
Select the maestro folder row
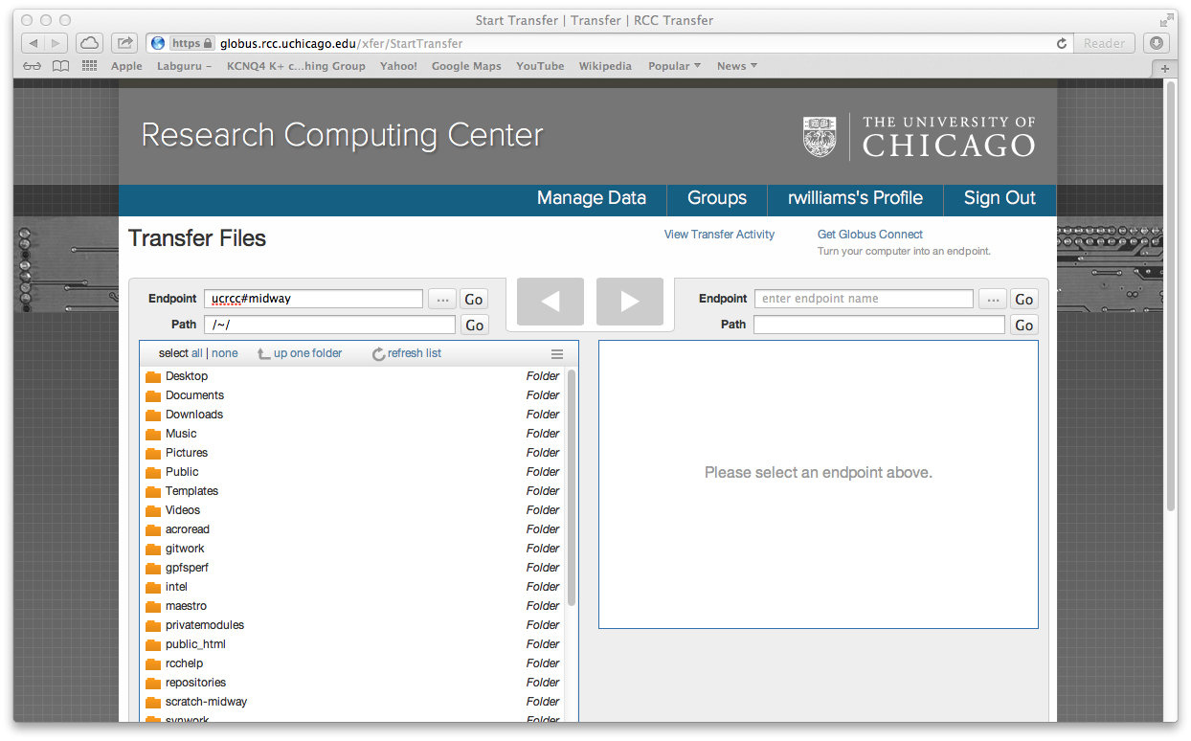point(353,606)
